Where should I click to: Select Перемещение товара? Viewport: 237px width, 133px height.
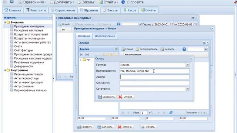click(x=28, y=74)
